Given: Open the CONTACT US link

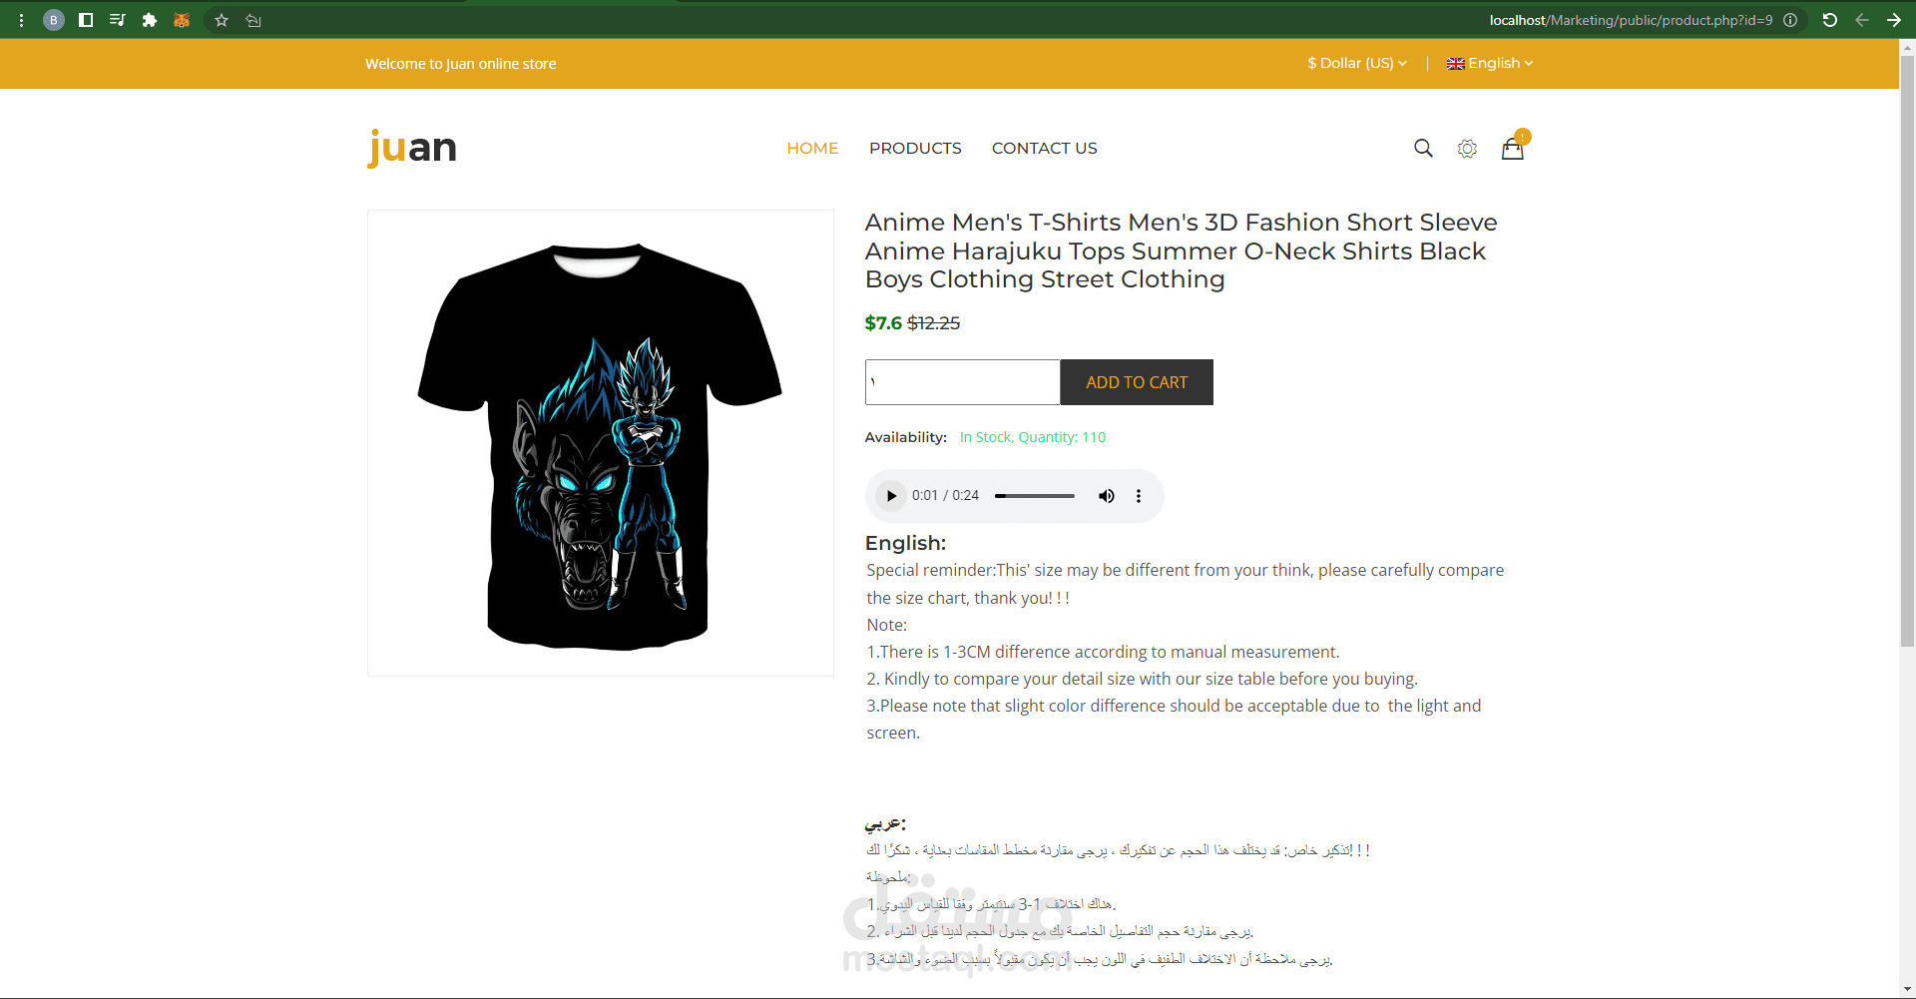Looking at the screenshot, I should click(1044, 148).
